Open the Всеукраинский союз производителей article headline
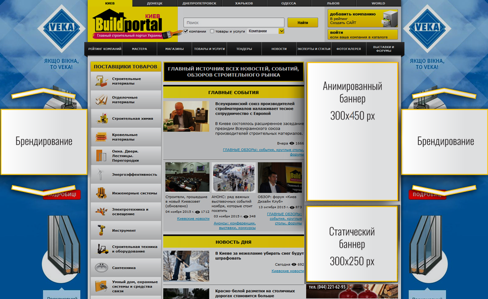488x299 pixels. [x=254, y=109]
